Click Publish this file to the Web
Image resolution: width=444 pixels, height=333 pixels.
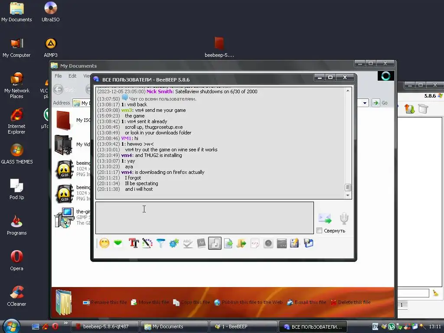click(248, 302)
